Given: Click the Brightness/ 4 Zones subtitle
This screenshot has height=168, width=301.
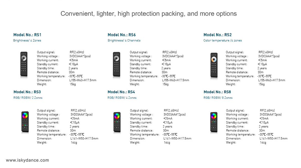Looking at the screenshot, I should pyautogui.click(x=27, y=40).
